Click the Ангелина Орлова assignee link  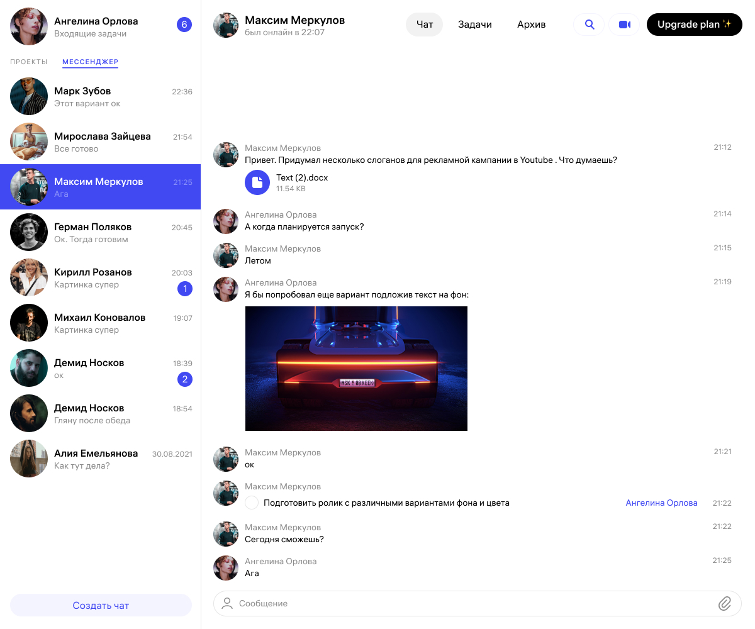click(661, 503)
